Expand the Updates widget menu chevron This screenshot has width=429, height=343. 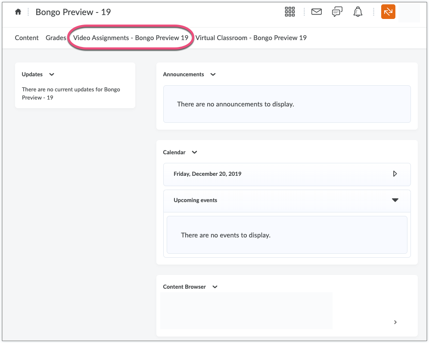(x=52, y=75)
